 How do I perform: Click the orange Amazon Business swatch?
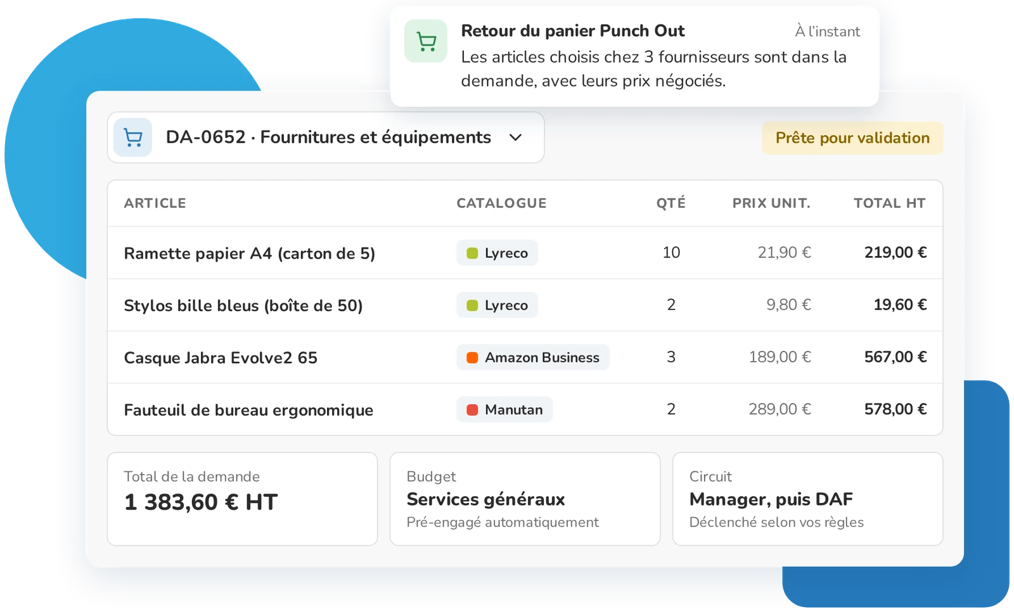point(472,357)
